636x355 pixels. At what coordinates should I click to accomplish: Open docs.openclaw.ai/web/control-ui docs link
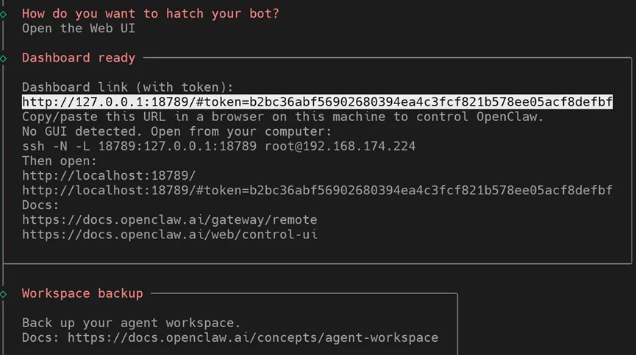tap(170, 235)
